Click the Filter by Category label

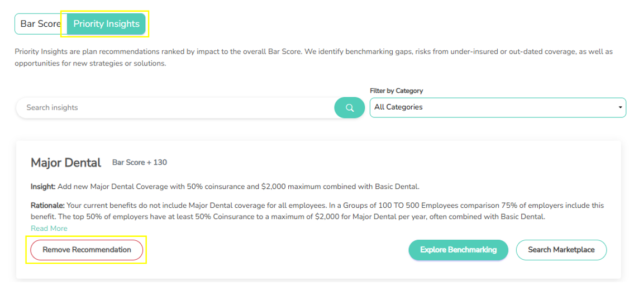(396, 91)
